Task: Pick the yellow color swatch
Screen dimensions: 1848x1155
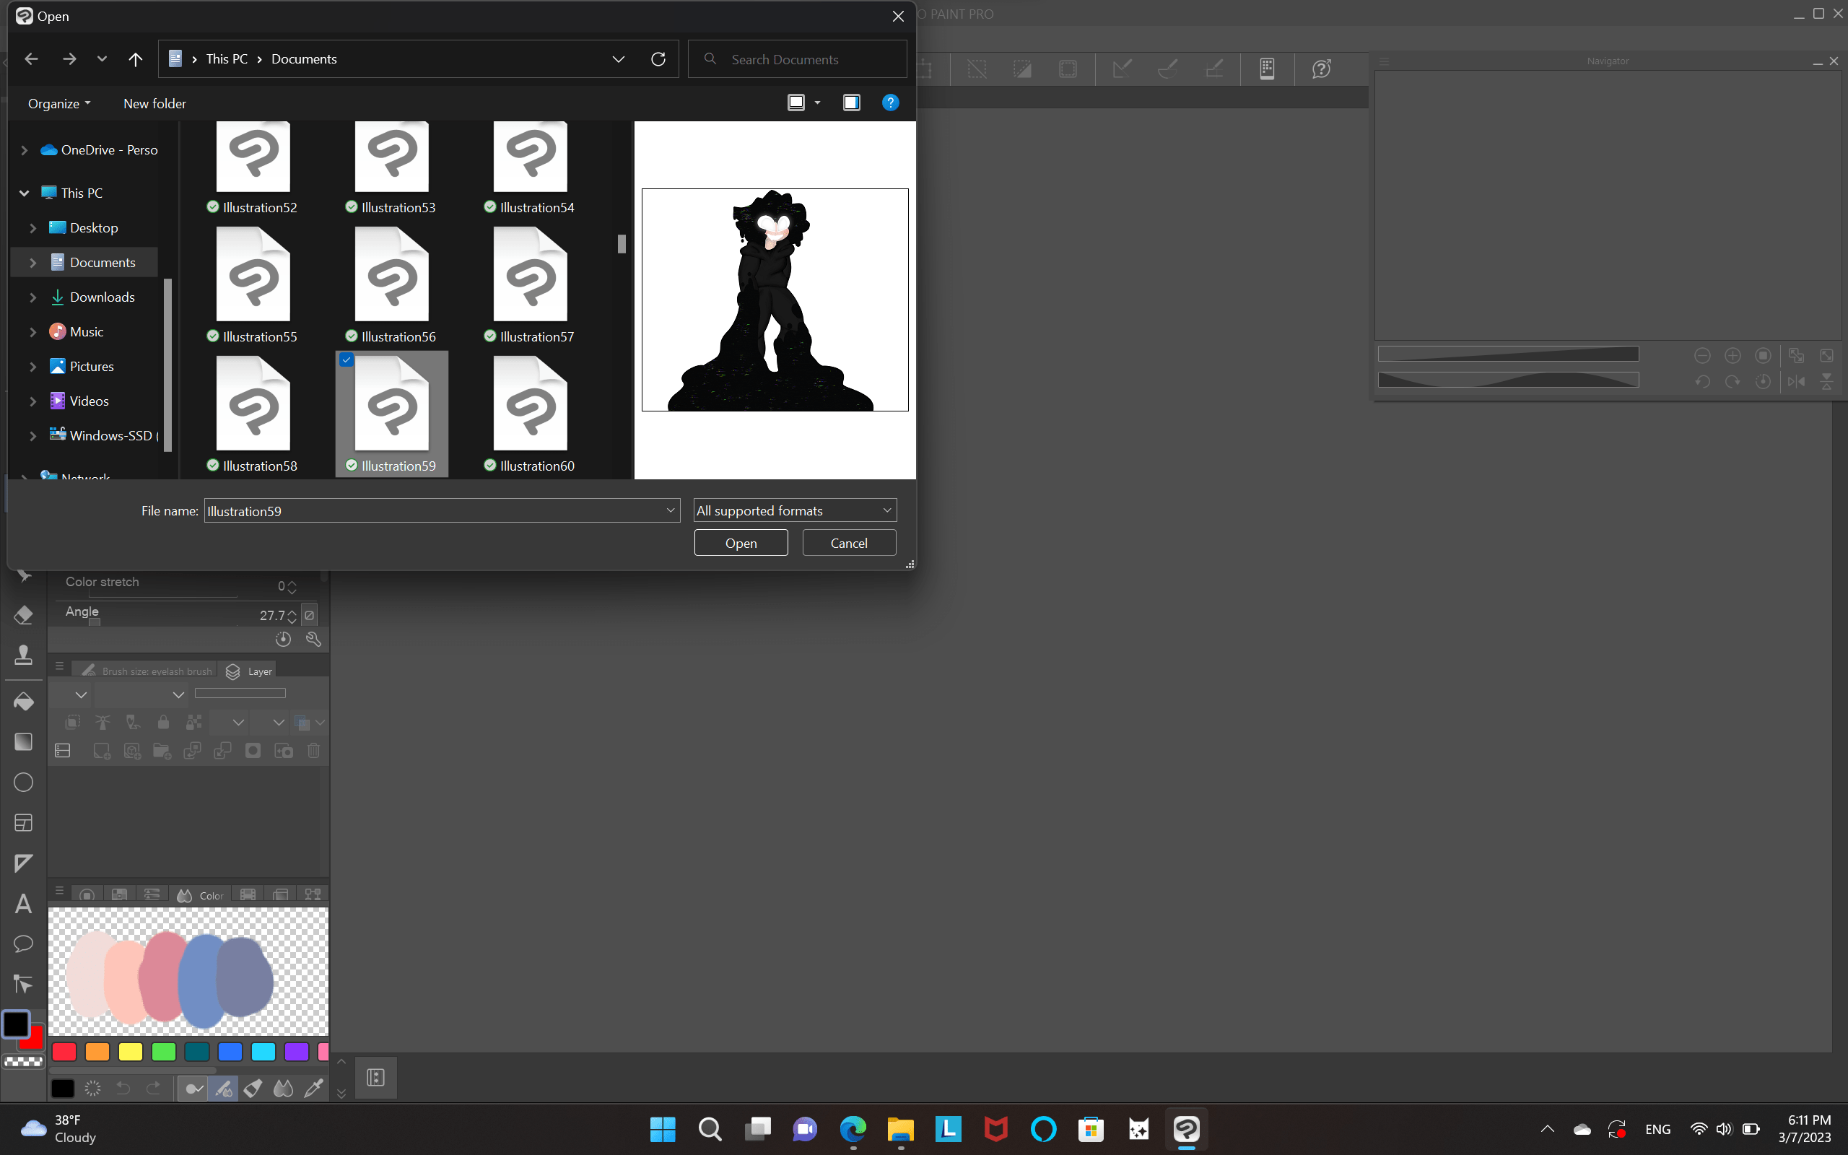Action: 131,1052
